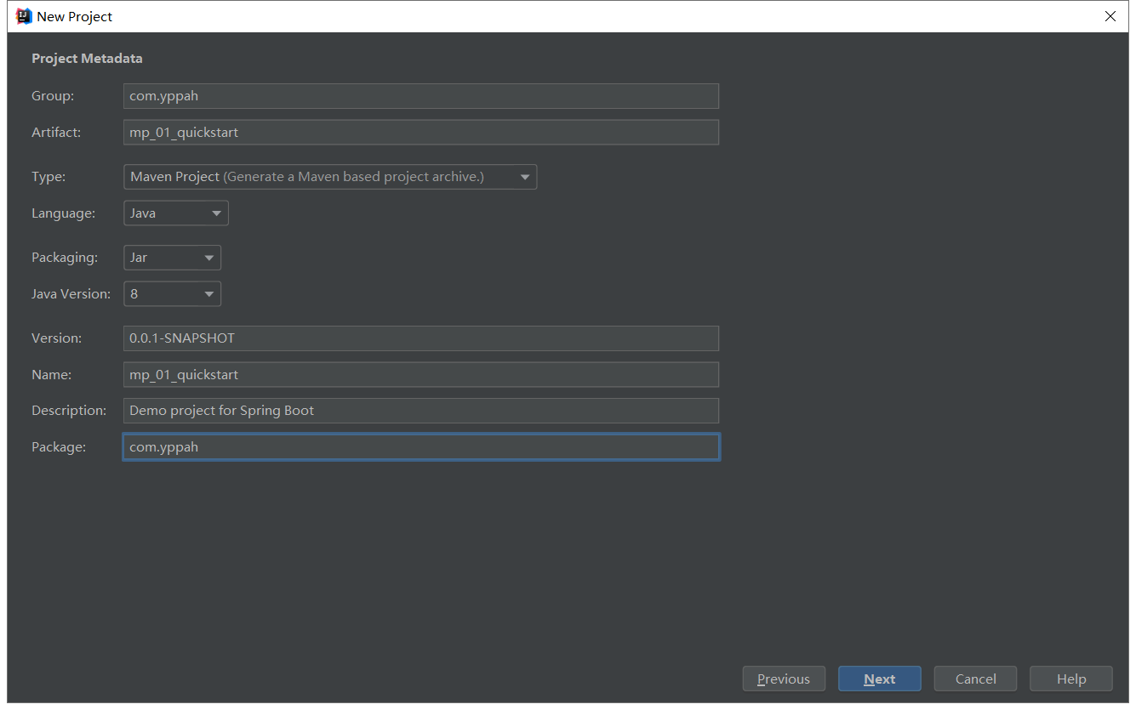Click the Description field with Demo project text
The height and width of the screenshot is (710, 1136).
point(420,411)
